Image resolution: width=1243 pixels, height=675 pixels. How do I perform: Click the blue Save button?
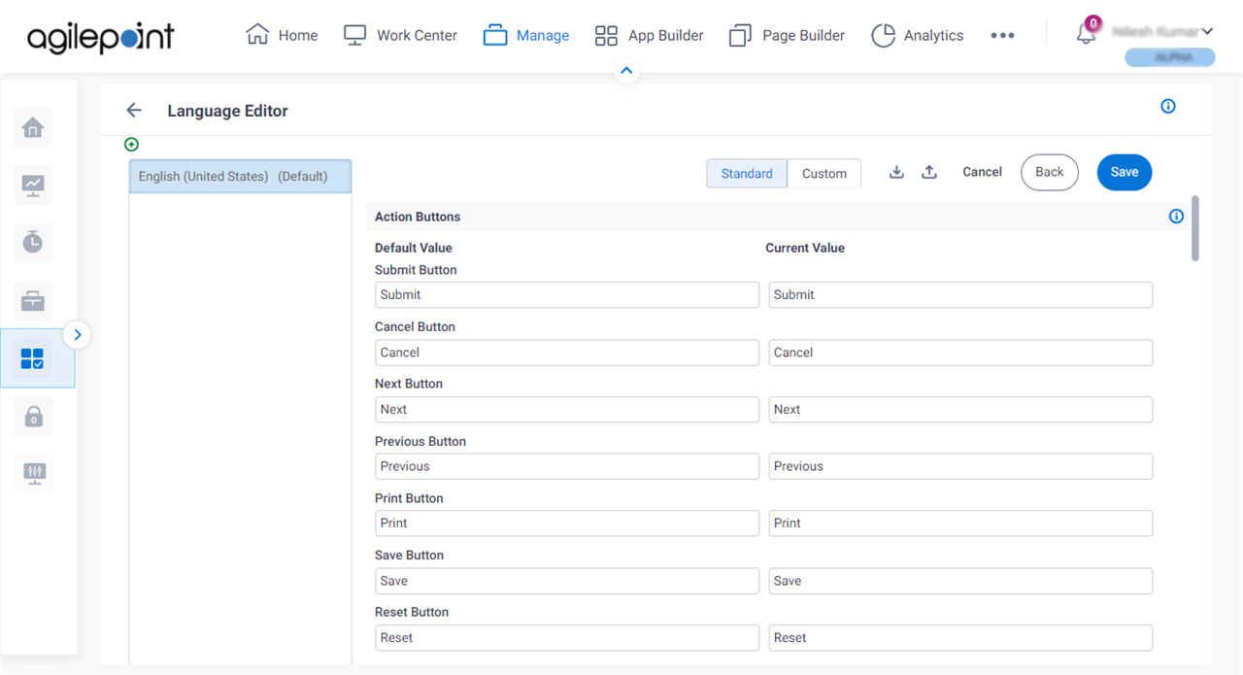1125,172
